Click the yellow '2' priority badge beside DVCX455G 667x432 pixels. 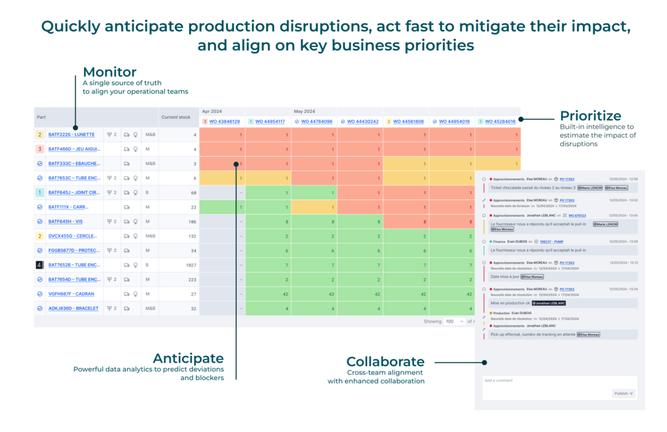tap(39, 235)
